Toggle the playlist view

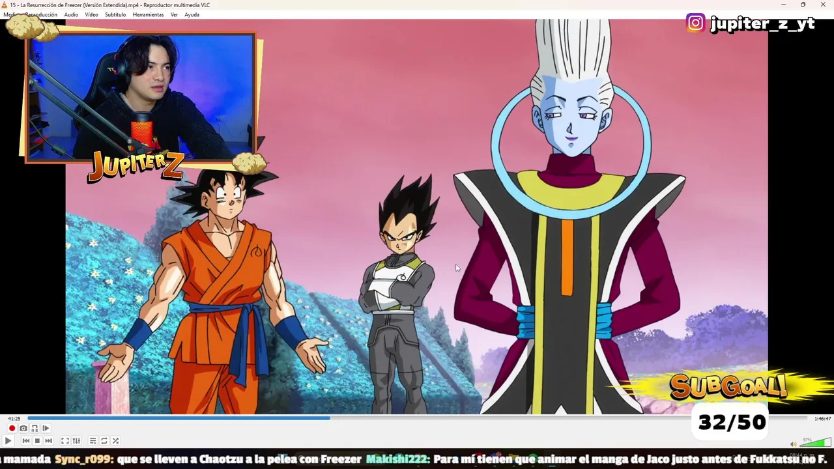[x=93, y=441]
